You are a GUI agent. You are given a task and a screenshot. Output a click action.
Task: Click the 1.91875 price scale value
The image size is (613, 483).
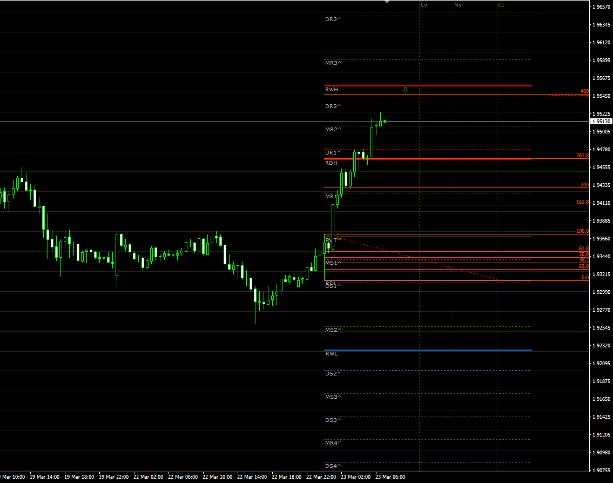[x=601, y=381]
